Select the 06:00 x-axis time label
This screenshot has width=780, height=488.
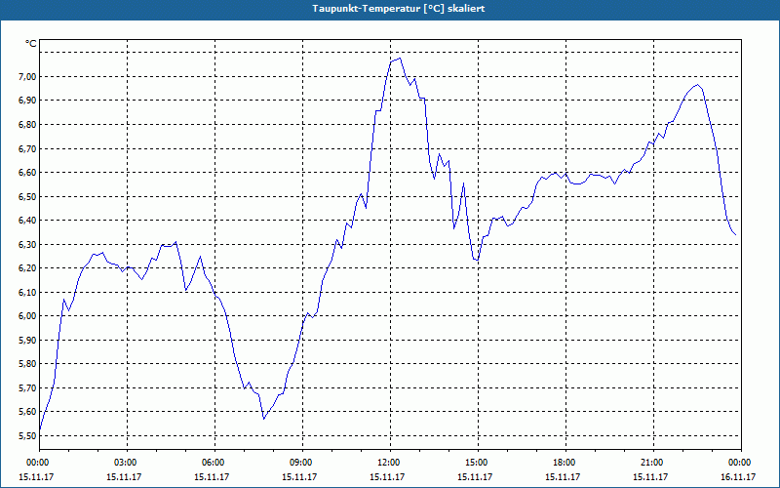click(212, 463)
